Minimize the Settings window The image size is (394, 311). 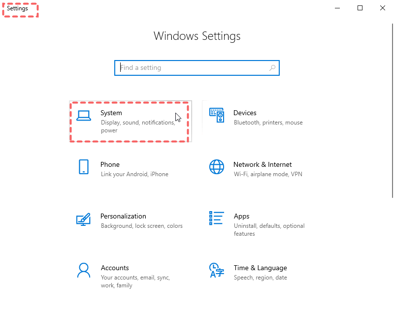click(x=337, y=8)
